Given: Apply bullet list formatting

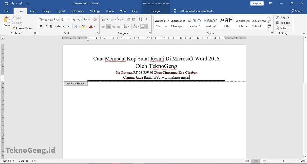Looking at the screenshot, I should 104,19.
